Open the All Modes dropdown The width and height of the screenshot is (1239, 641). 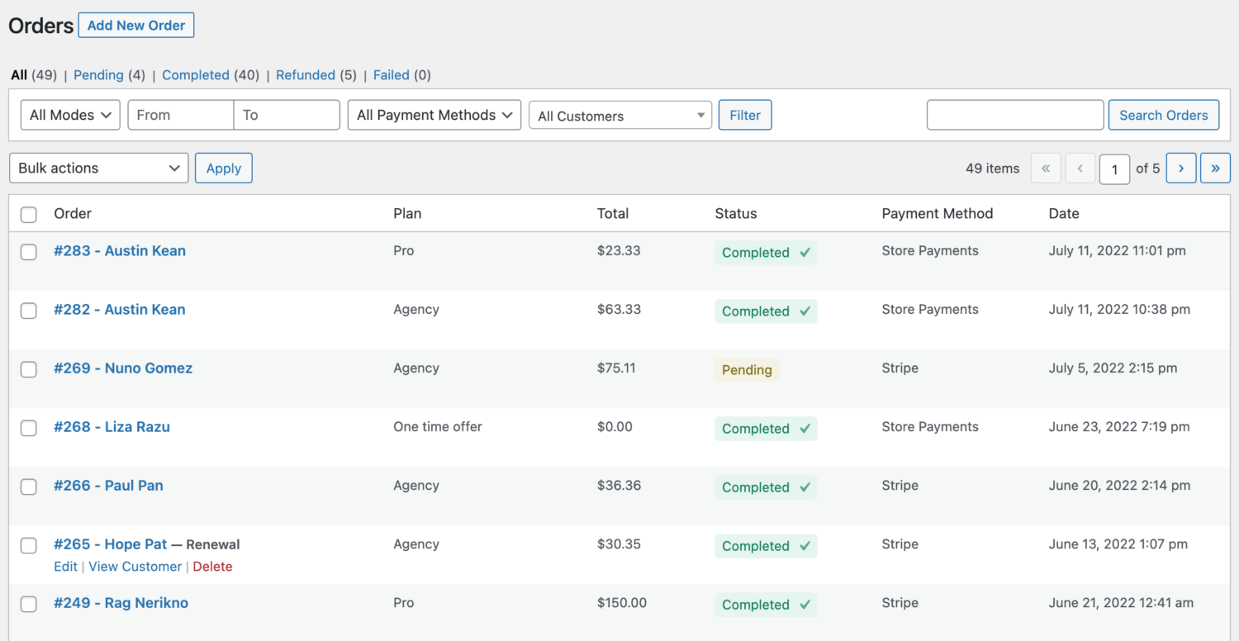tap(70, 115)
